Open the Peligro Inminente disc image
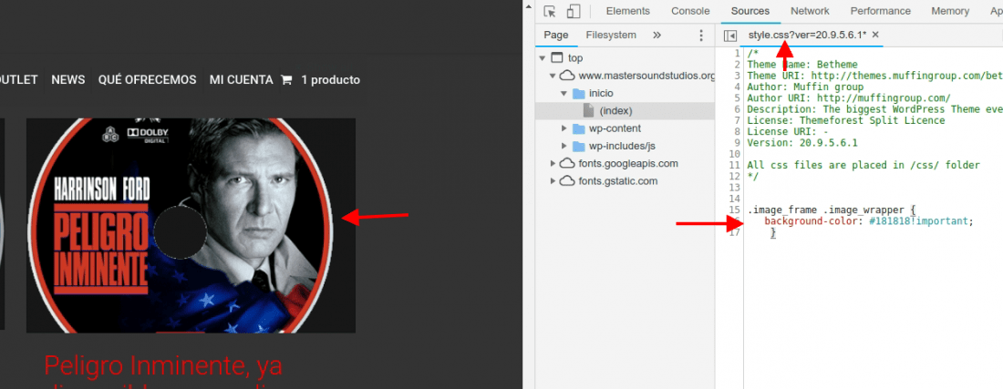Image resolution: width=1003 pixels, height=389 pixels. [x=191, y=226]
